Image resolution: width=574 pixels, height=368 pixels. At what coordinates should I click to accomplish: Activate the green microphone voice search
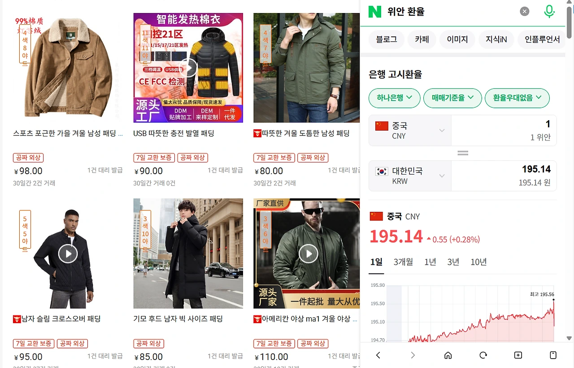[x=549, y=11]
